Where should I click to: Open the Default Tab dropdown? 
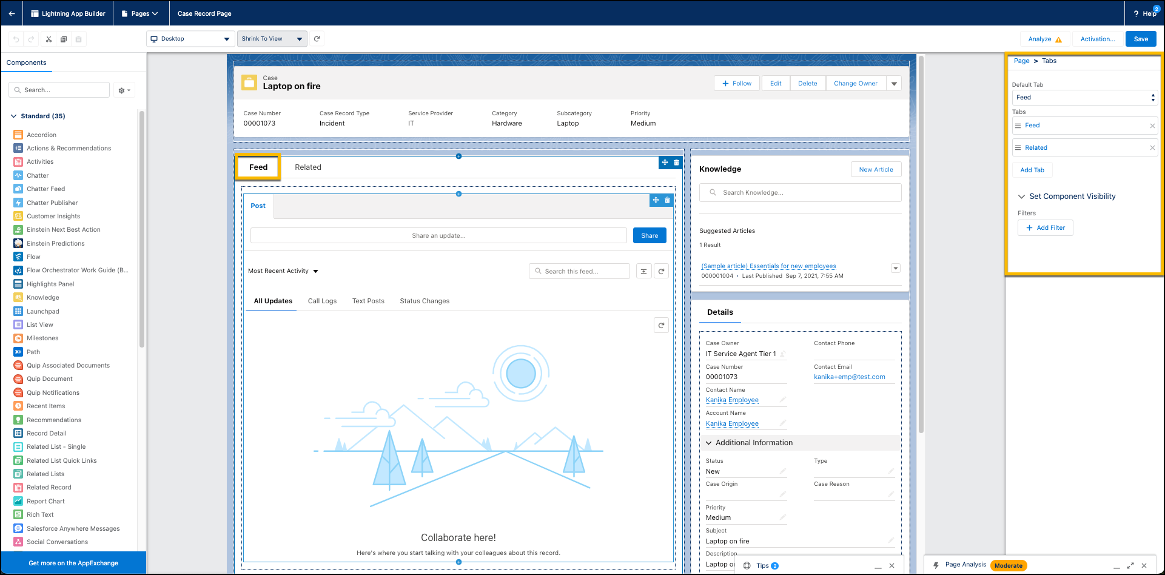click(1084, 98)
